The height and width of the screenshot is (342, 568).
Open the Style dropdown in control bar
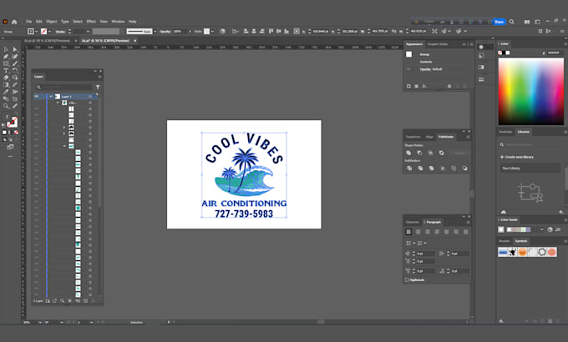(212, 32)
